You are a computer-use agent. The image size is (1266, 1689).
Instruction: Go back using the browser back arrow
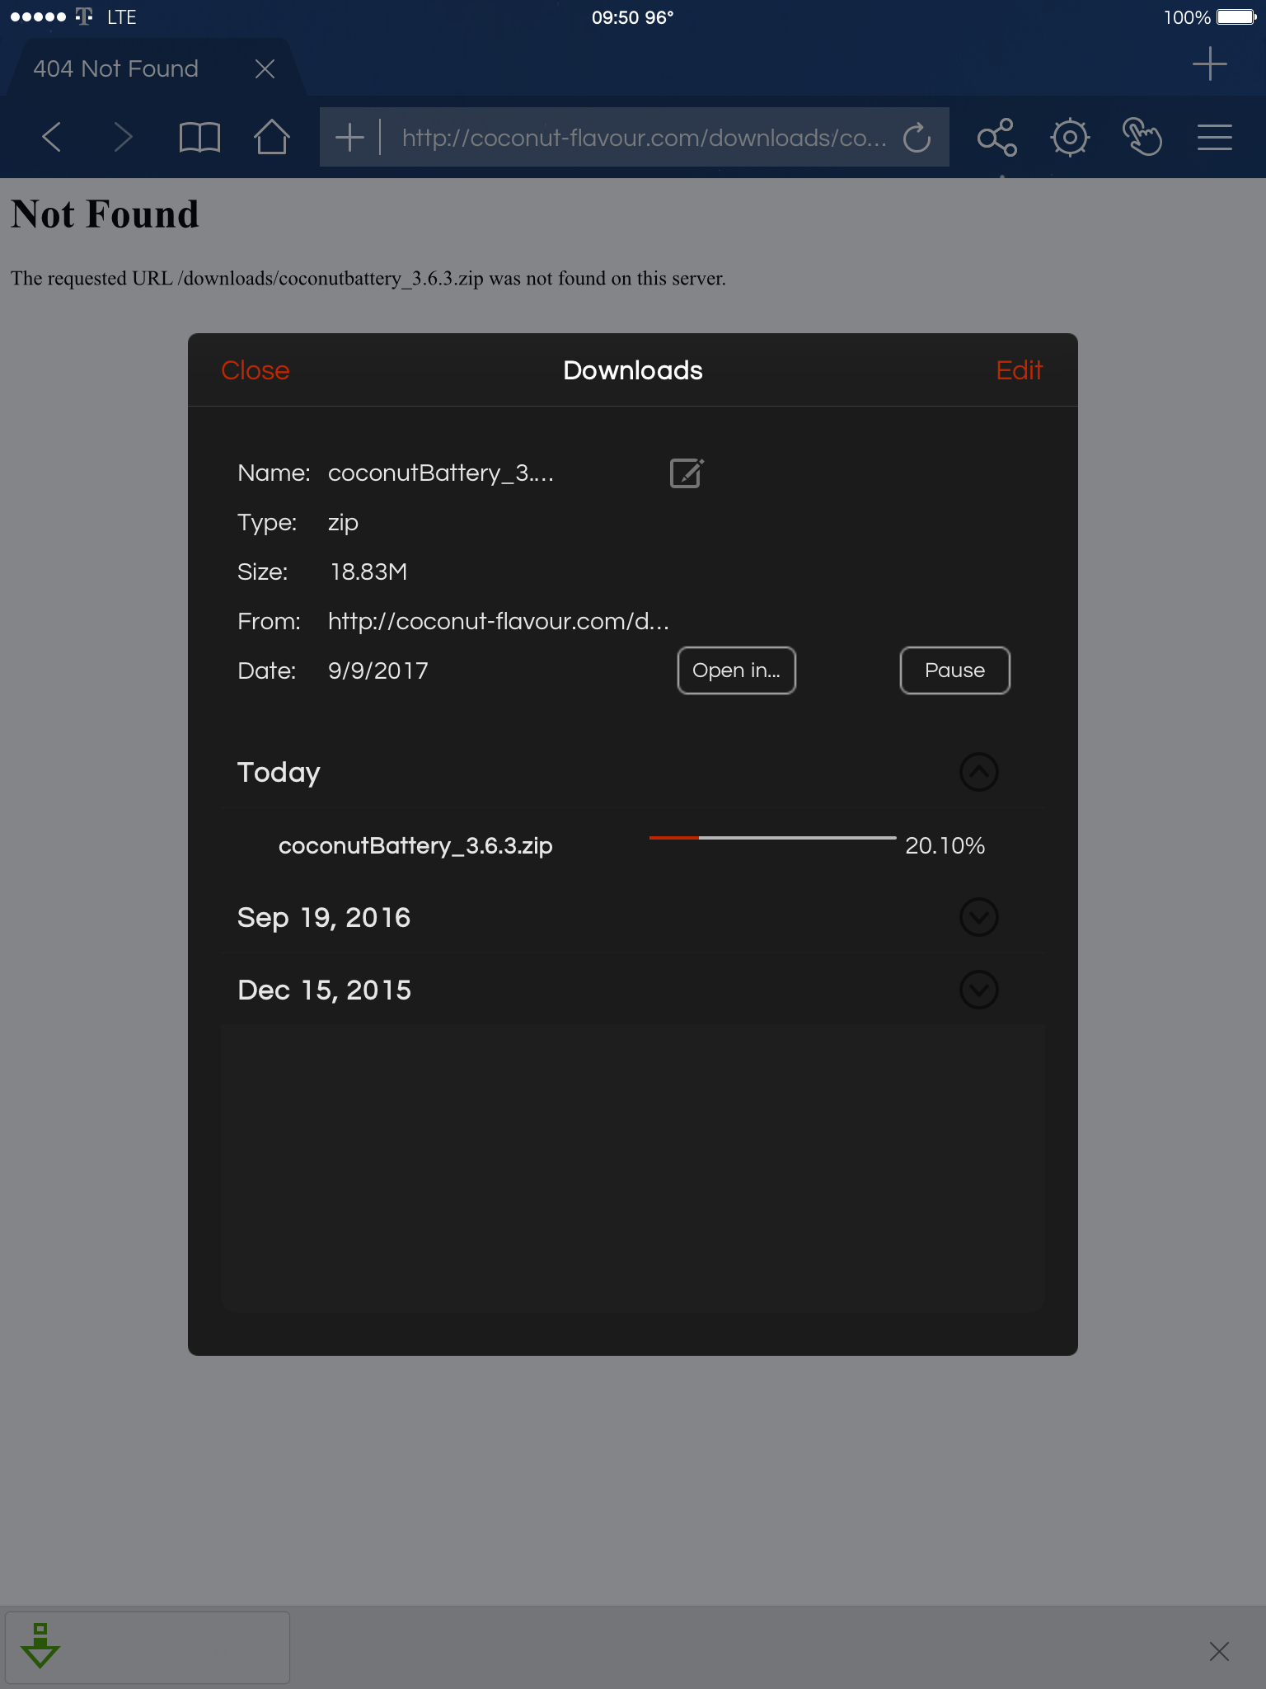point(51,137)
